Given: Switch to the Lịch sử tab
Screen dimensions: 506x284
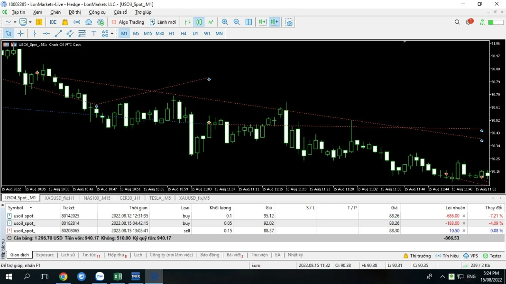Looking at the screenshot, I should tap(68, 255).
